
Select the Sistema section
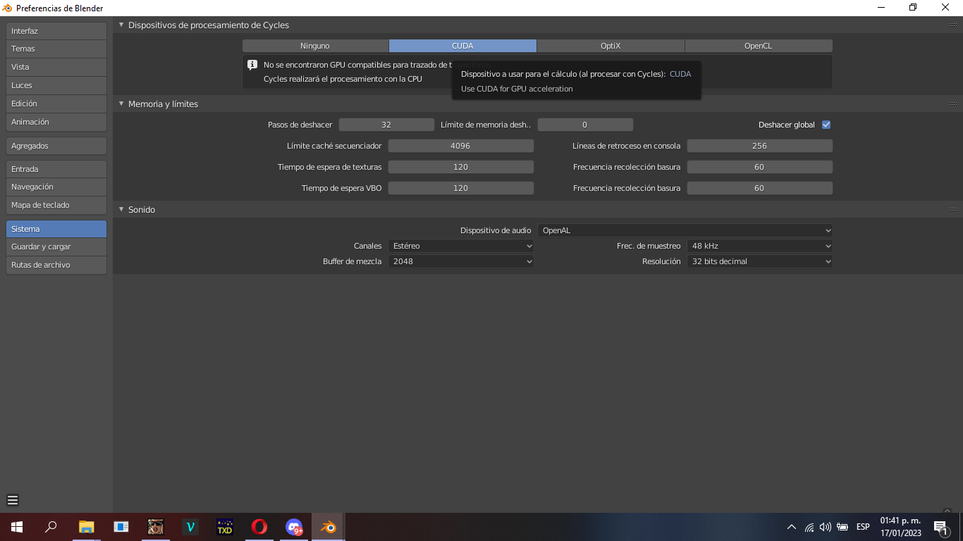point(56,229)
